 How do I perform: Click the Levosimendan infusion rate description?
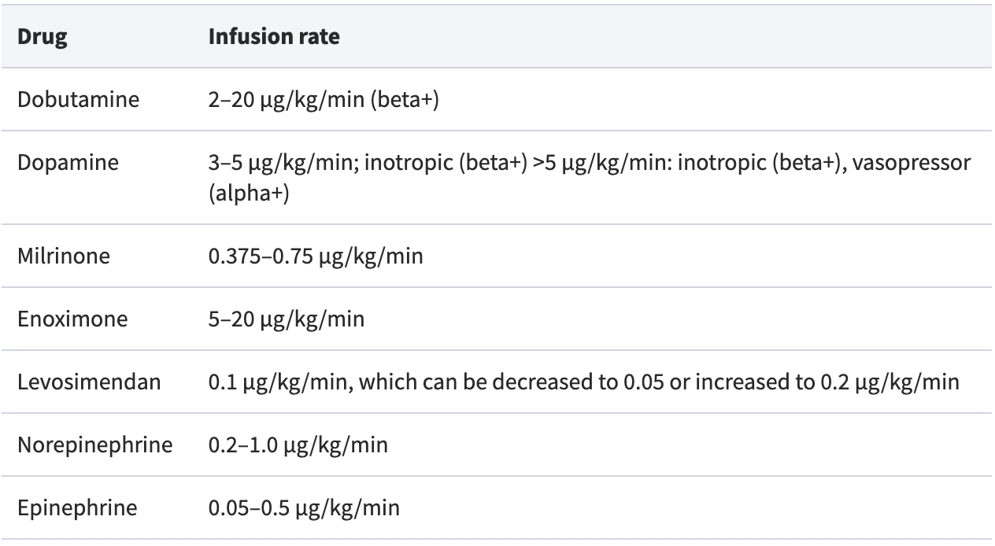[x=583, y=382]
